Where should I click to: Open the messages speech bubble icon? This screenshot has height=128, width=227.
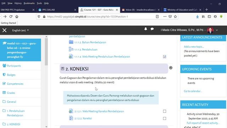click(152, 29)
